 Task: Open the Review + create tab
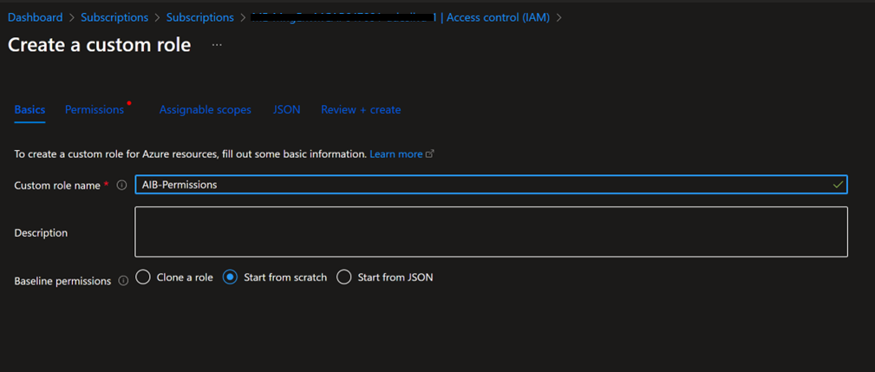(361, 110)
